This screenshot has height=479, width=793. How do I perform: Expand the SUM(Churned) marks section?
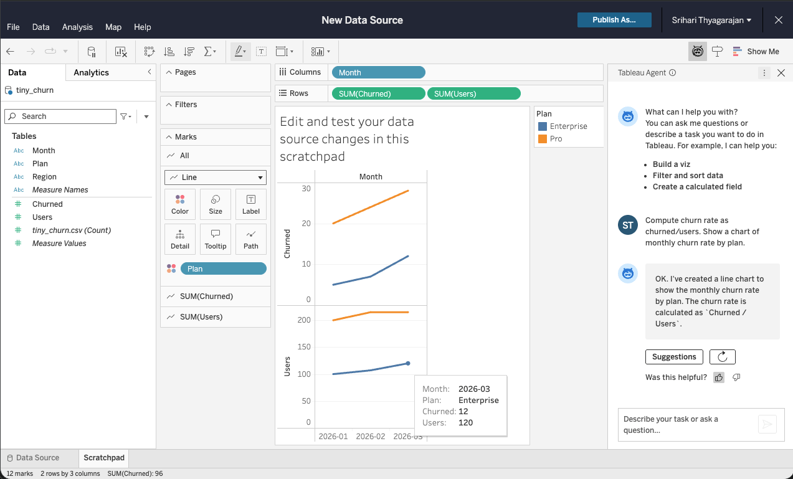(216, 296)
